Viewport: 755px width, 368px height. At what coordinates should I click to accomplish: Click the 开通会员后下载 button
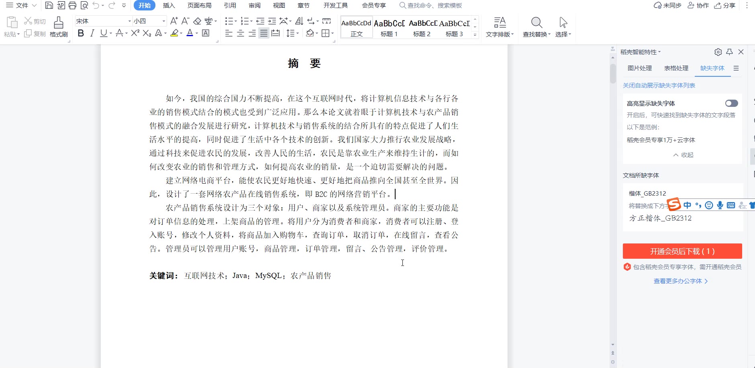pos(682,251)
